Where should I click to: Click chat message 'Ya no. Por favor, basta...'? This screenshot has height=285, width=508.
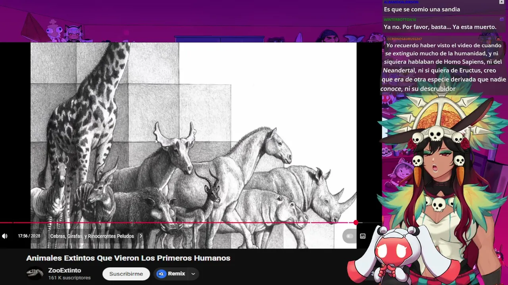(x=440, y=27)
